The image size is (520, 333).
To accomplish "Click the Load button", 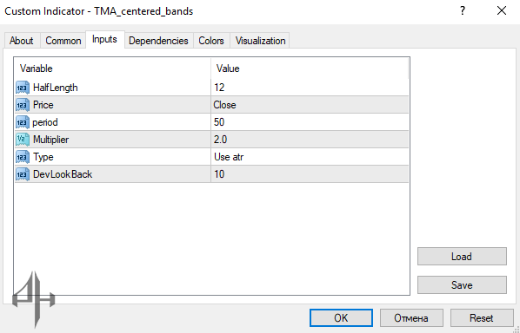I will 462,257.
